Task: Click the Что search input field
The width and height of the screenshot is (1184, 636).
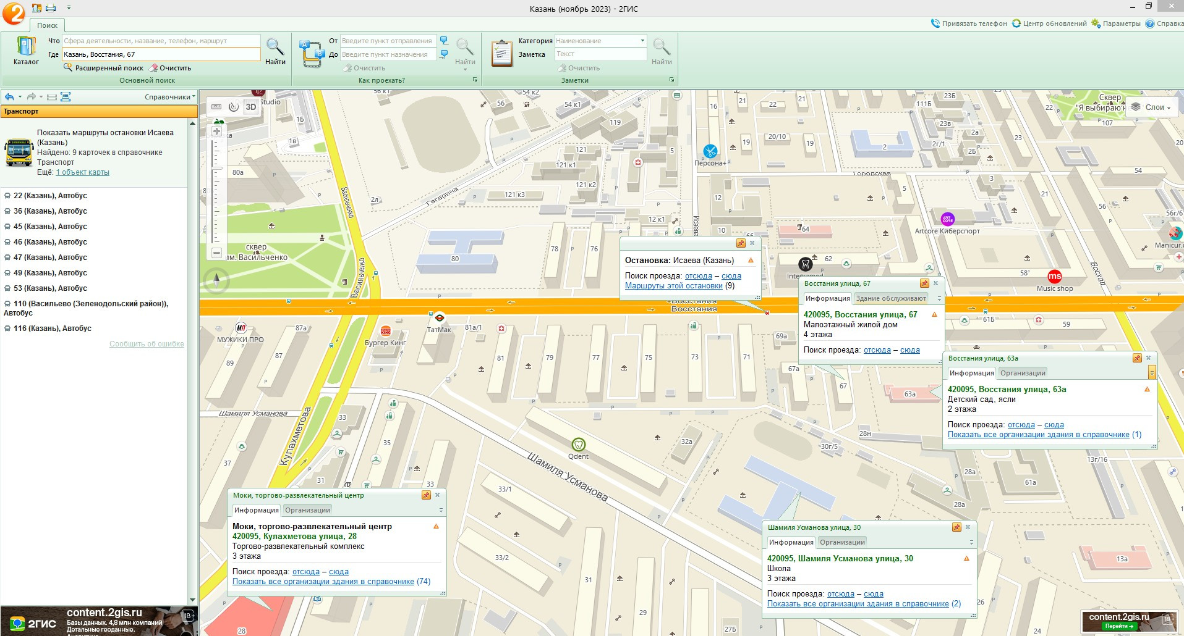Action: (161, 41)
